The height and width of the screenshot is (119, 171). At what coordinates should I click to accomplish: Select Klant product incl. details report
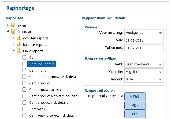pos(48,103)
